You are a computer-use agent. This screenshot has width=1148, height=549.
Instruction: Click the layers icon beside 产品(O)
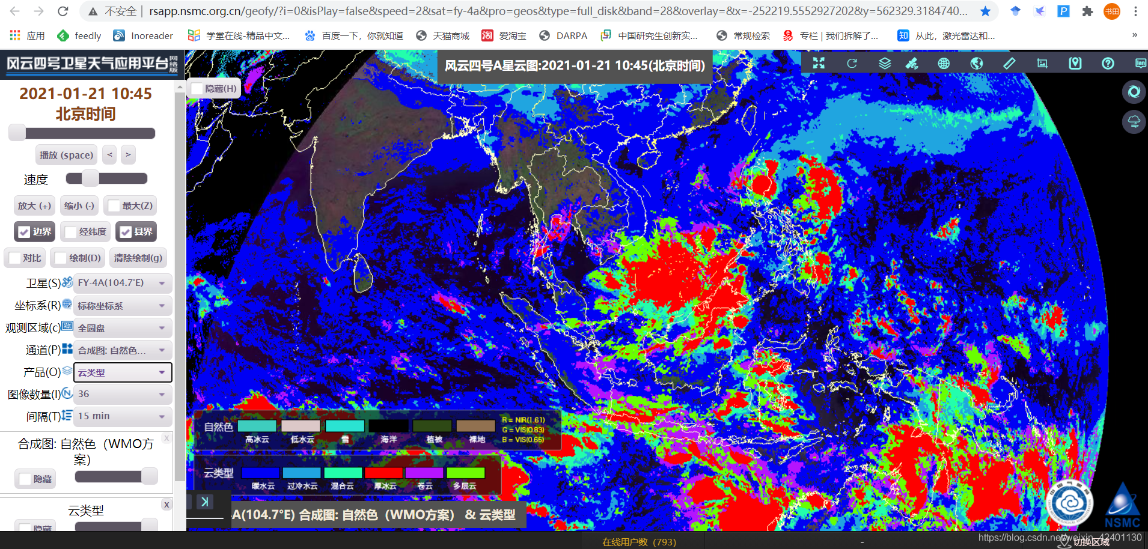point(67,371)
